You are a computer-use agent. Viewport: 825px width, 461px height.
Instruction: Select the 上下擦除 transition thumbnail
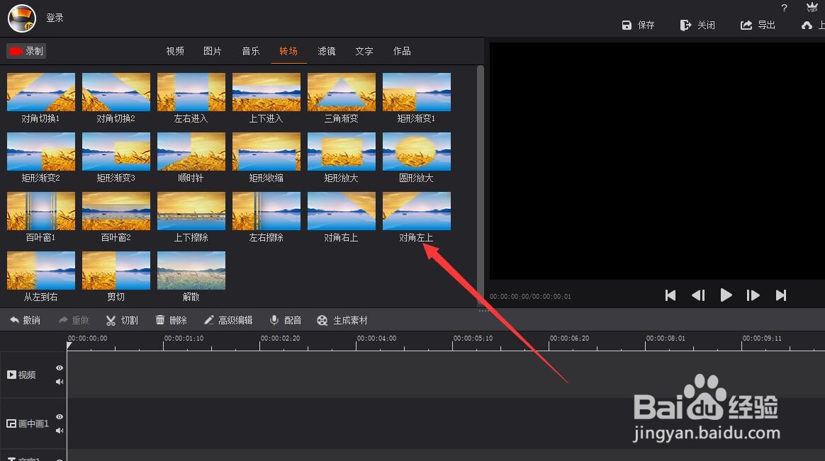click(x=191, y=211)
